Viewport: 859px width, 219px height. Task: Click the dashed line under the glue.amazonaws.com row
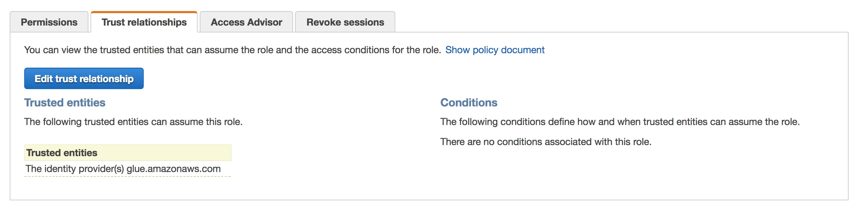[128, 177]
